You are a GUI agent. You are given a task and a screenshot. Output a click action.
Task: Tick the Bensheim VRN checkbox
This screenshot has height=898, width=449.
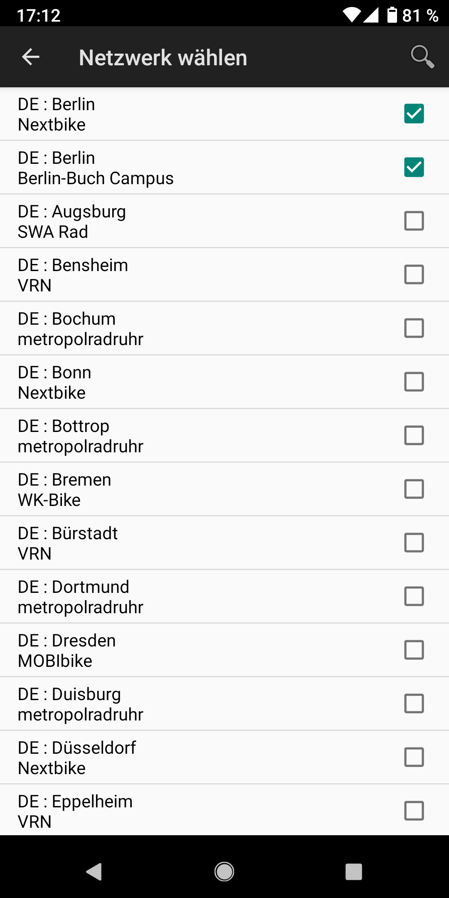[414, 274]
